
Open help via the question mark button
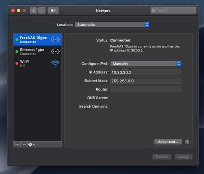(187, 142)
